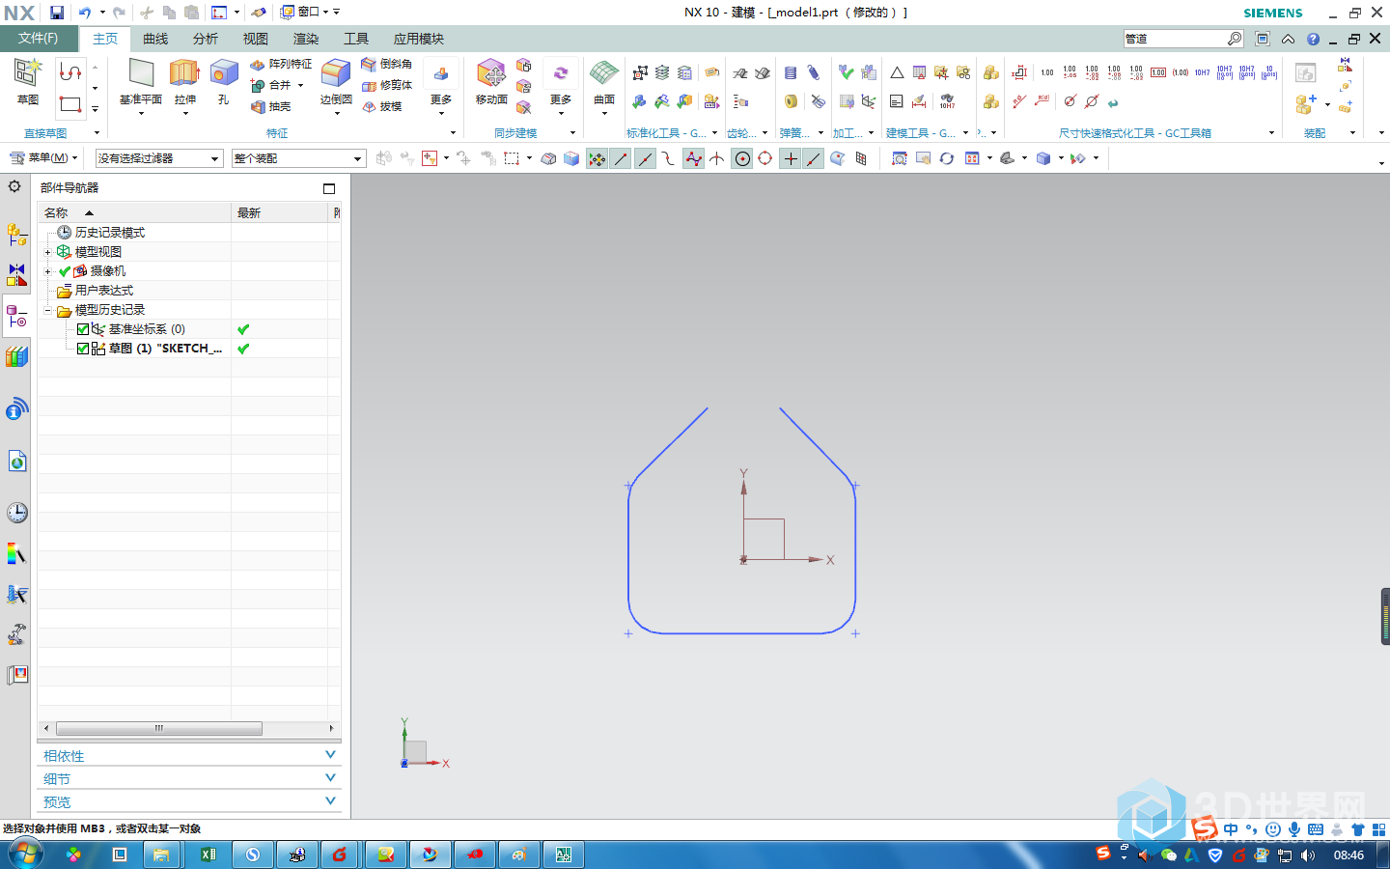
Task: Toggle the snap to end point option
Action: coord(621,158)
